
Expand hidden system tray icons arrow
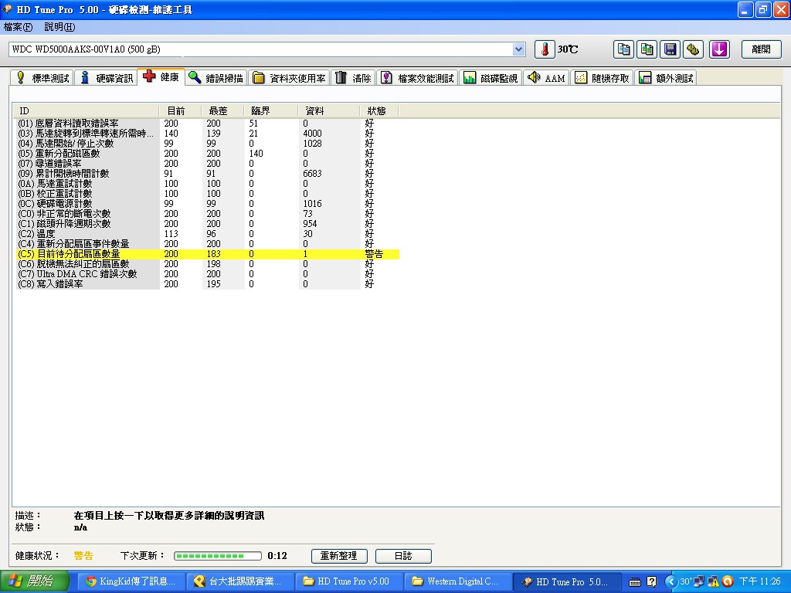click(671, 582)
